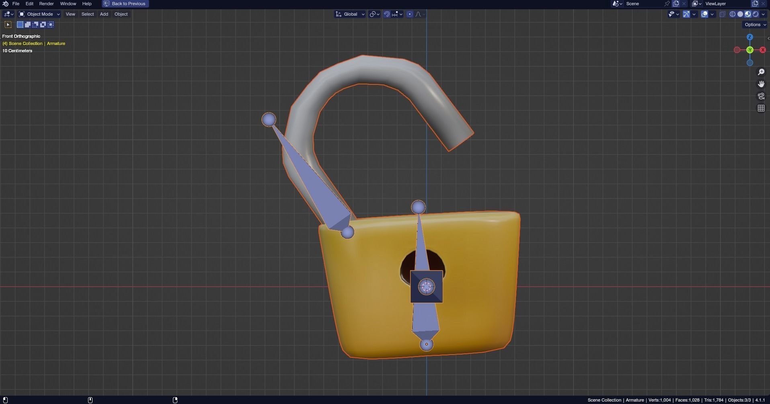Open the viewport Select menu

(x=88, y=14)
